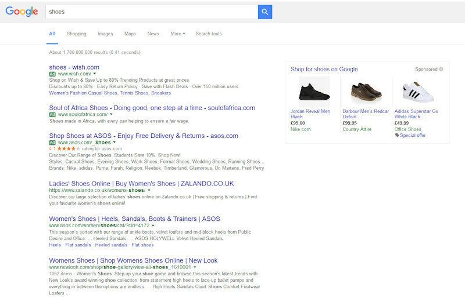Switch to the News tab
465x302 pixels.
click(153, 34)
